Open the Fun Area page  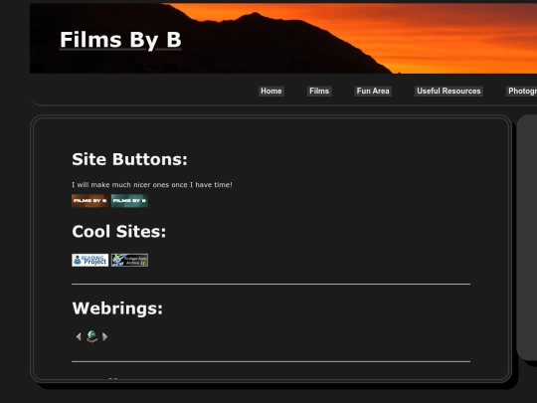(373, 91)
